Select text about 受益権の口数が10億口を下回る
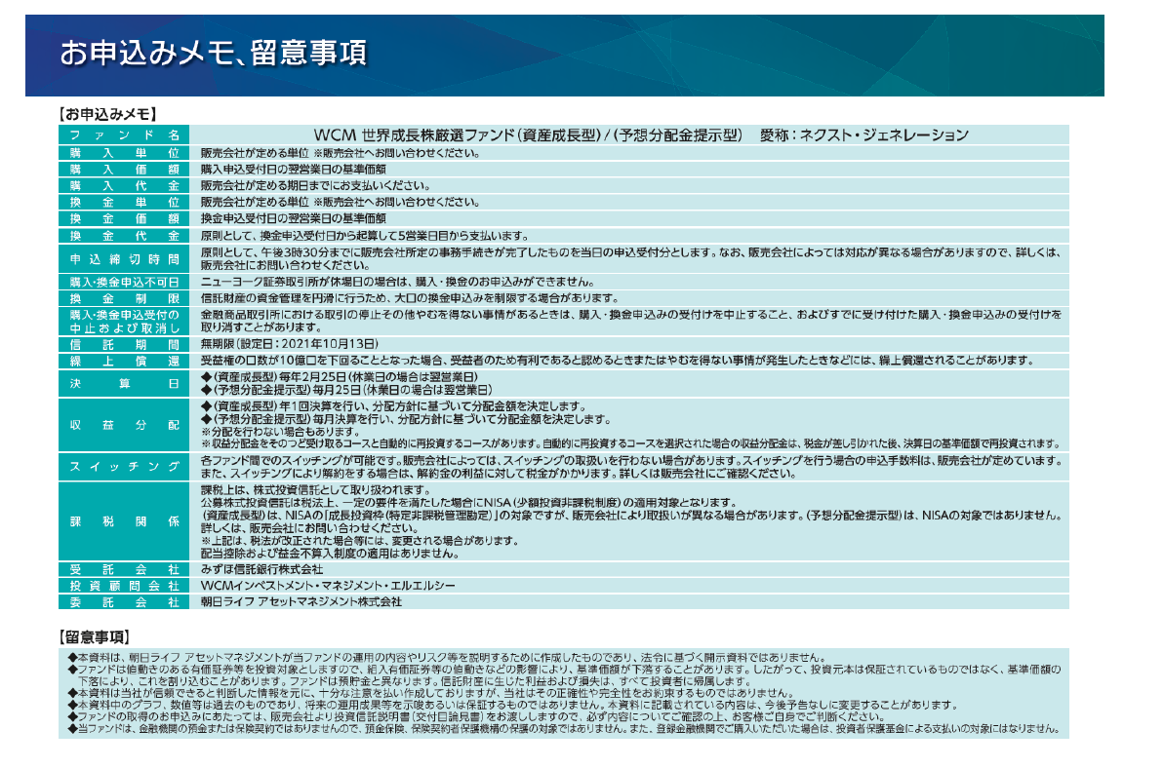 (618, 361)
